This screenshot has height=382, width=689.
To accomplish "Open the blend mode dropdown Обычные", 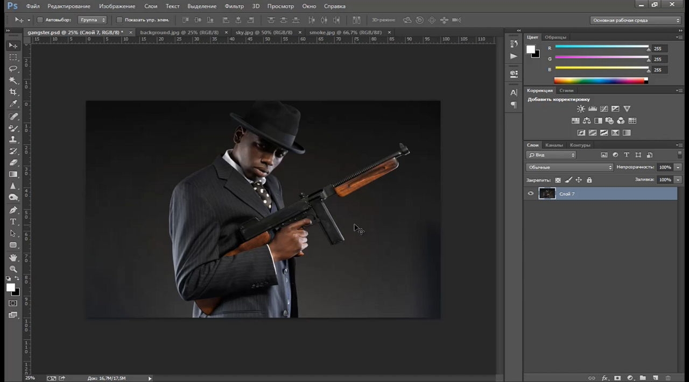I will 570,167.
